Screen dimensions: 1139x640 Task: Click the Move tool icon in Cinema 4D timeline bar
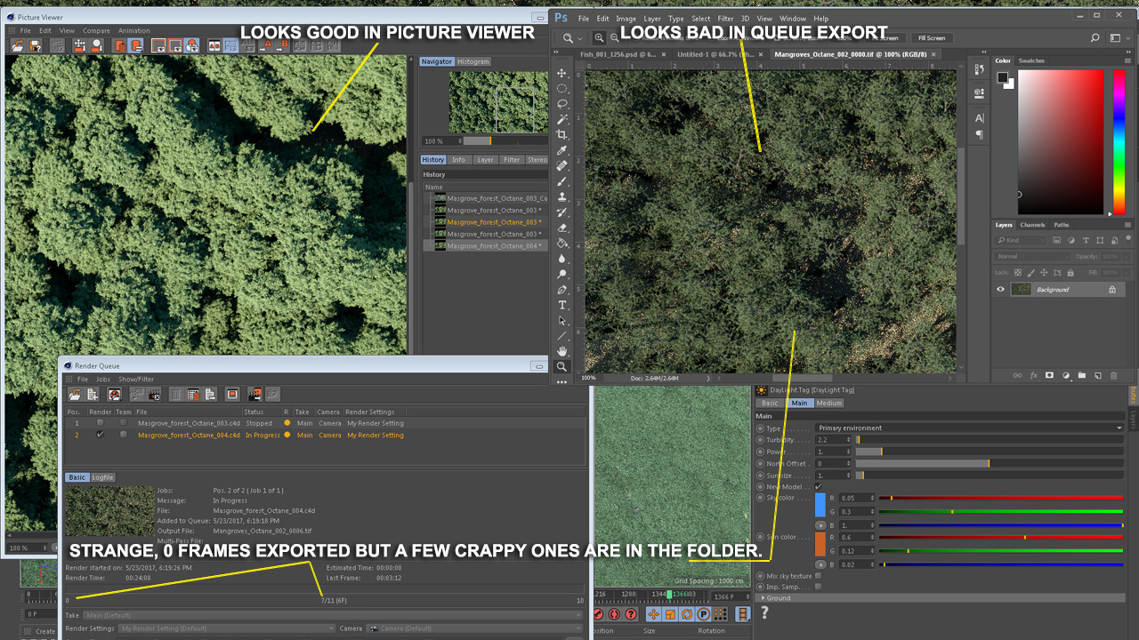pyautogui.click(x=654, y=614)
